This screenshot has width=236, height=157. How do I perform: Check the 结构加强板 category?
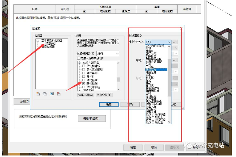click(x=84, y=66)
